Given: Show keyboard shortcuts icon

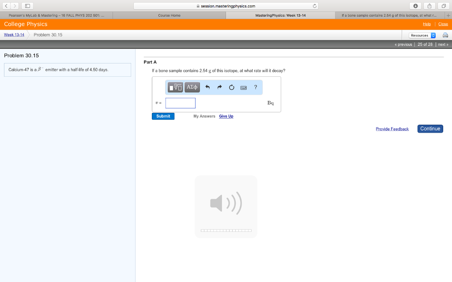Looking at the screenshot, I should [x=244, y=88].
